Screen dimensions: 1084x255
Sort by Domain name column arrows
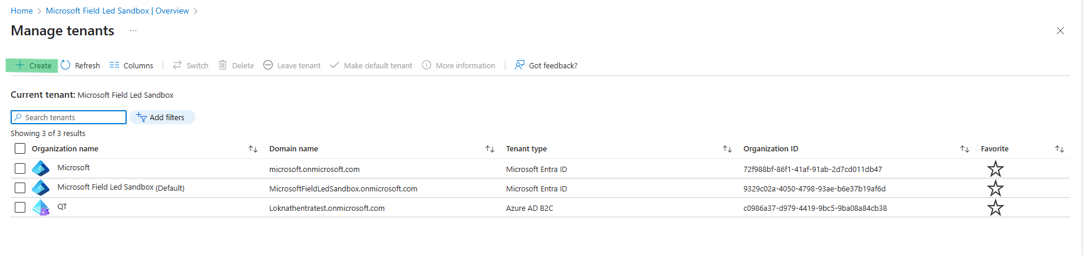(490, 149)
